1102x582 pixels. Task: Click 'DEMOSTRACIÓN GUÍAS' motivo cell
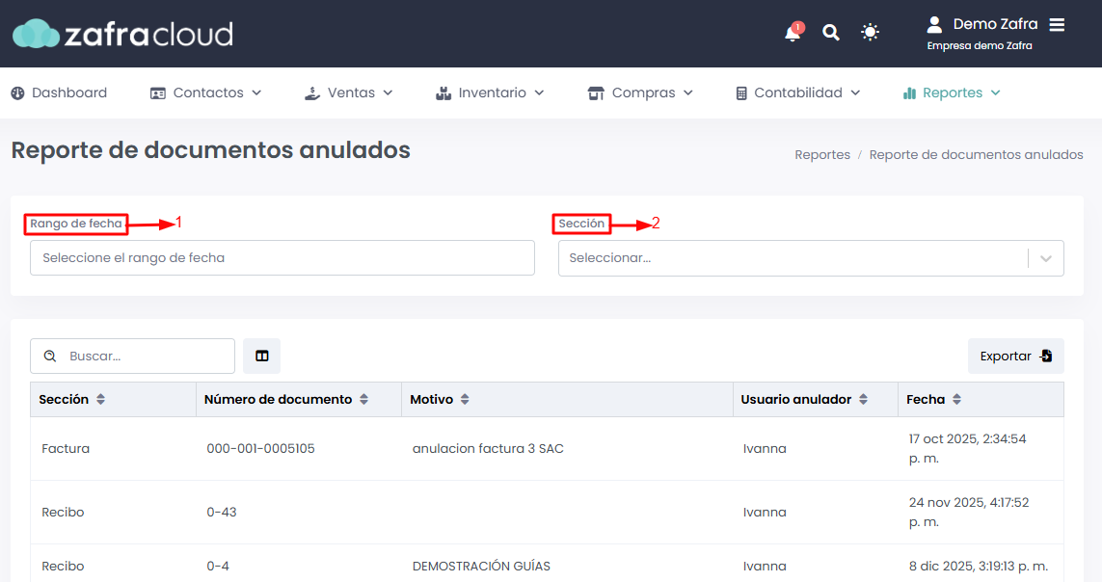tap(481, 566)
